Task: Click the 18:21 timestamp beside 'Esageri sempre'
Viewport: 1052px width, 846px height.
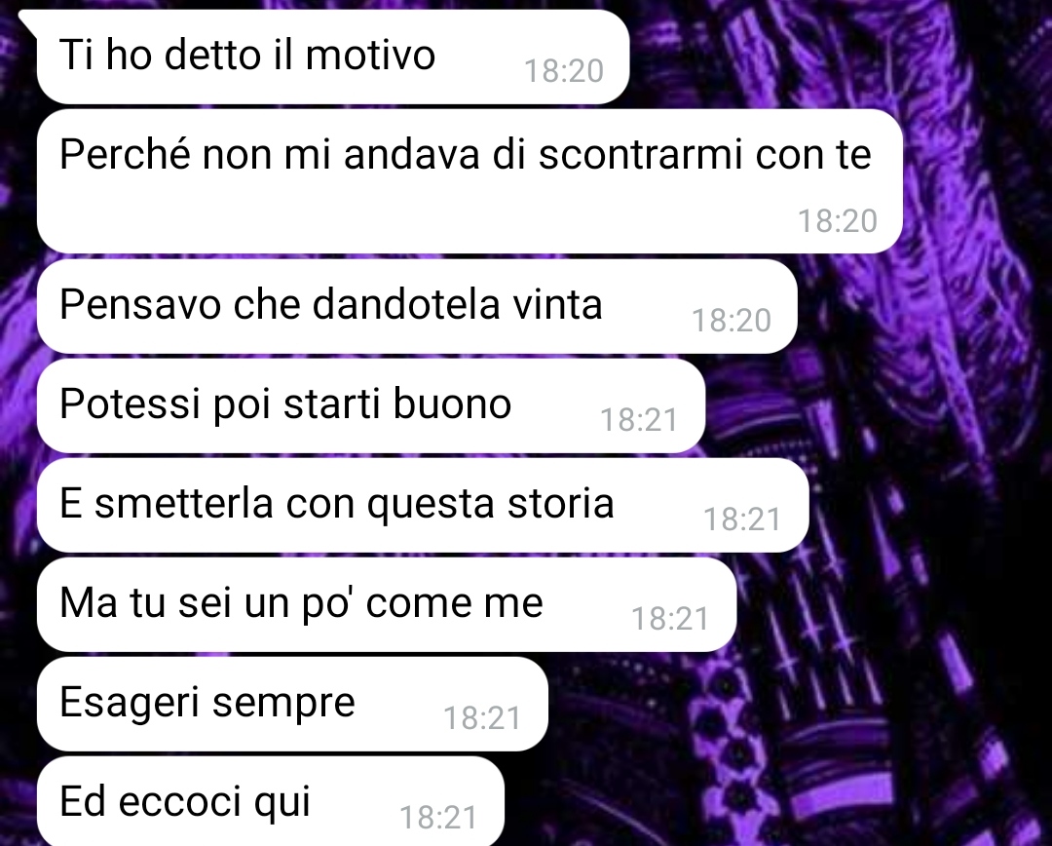Action: 482,718
